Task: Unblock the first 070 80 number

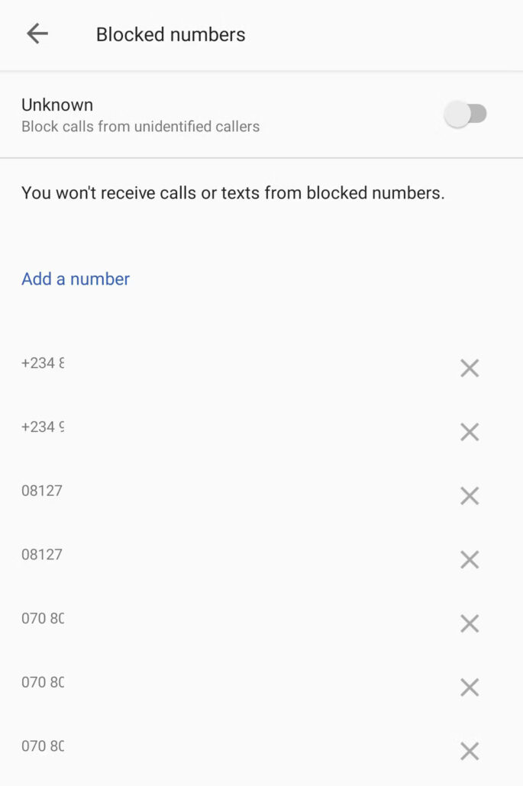Action: [470, 623]
